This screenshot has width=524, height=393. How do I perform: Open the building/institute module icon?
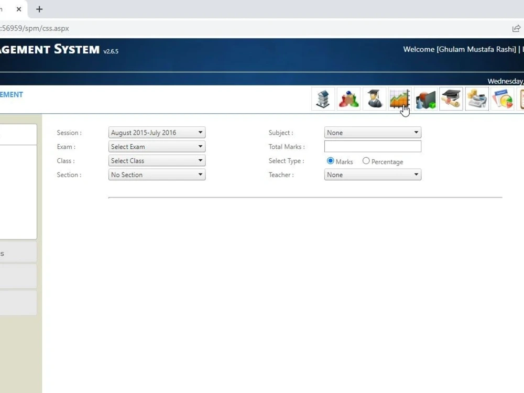pos(323,99)
